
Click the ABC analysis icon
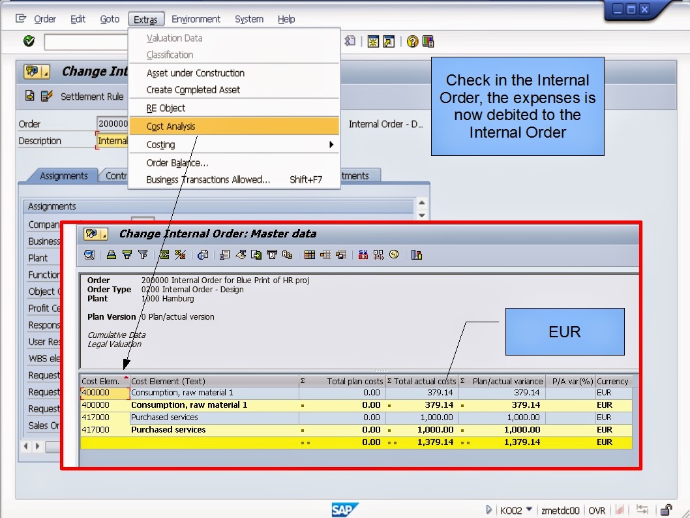288,255
